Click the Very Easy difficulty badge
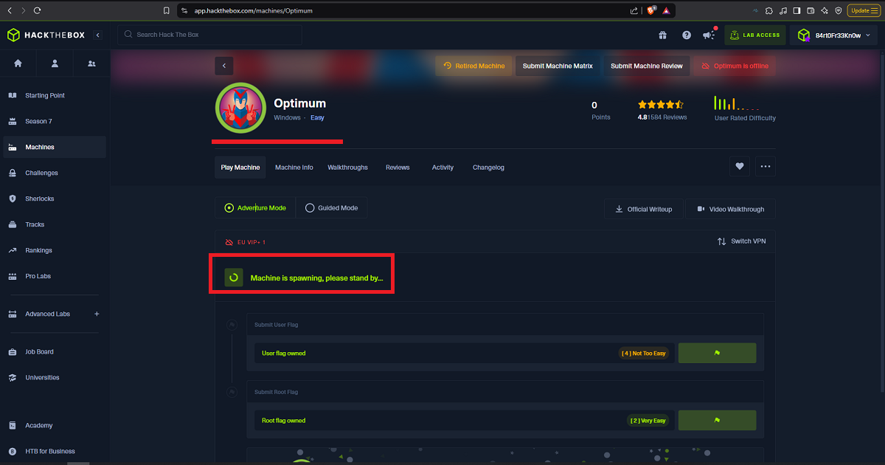 647,421
